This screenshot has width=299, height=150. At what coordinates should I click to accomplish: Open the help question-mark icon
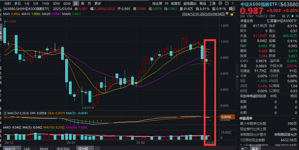pyautogui.click(x=227, y=3)
